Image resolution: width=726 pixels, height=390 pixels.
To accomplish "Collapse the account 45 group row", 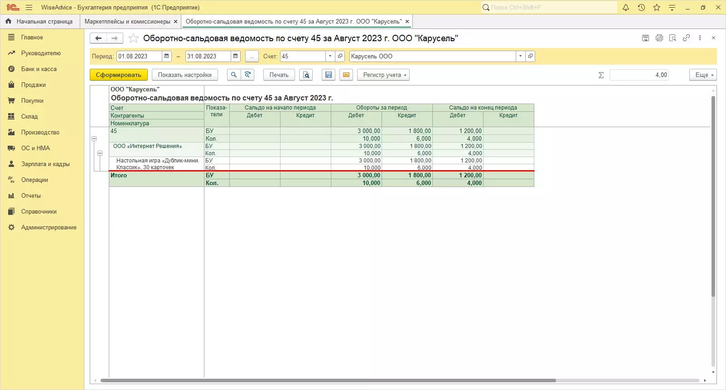I will (94, 139).
